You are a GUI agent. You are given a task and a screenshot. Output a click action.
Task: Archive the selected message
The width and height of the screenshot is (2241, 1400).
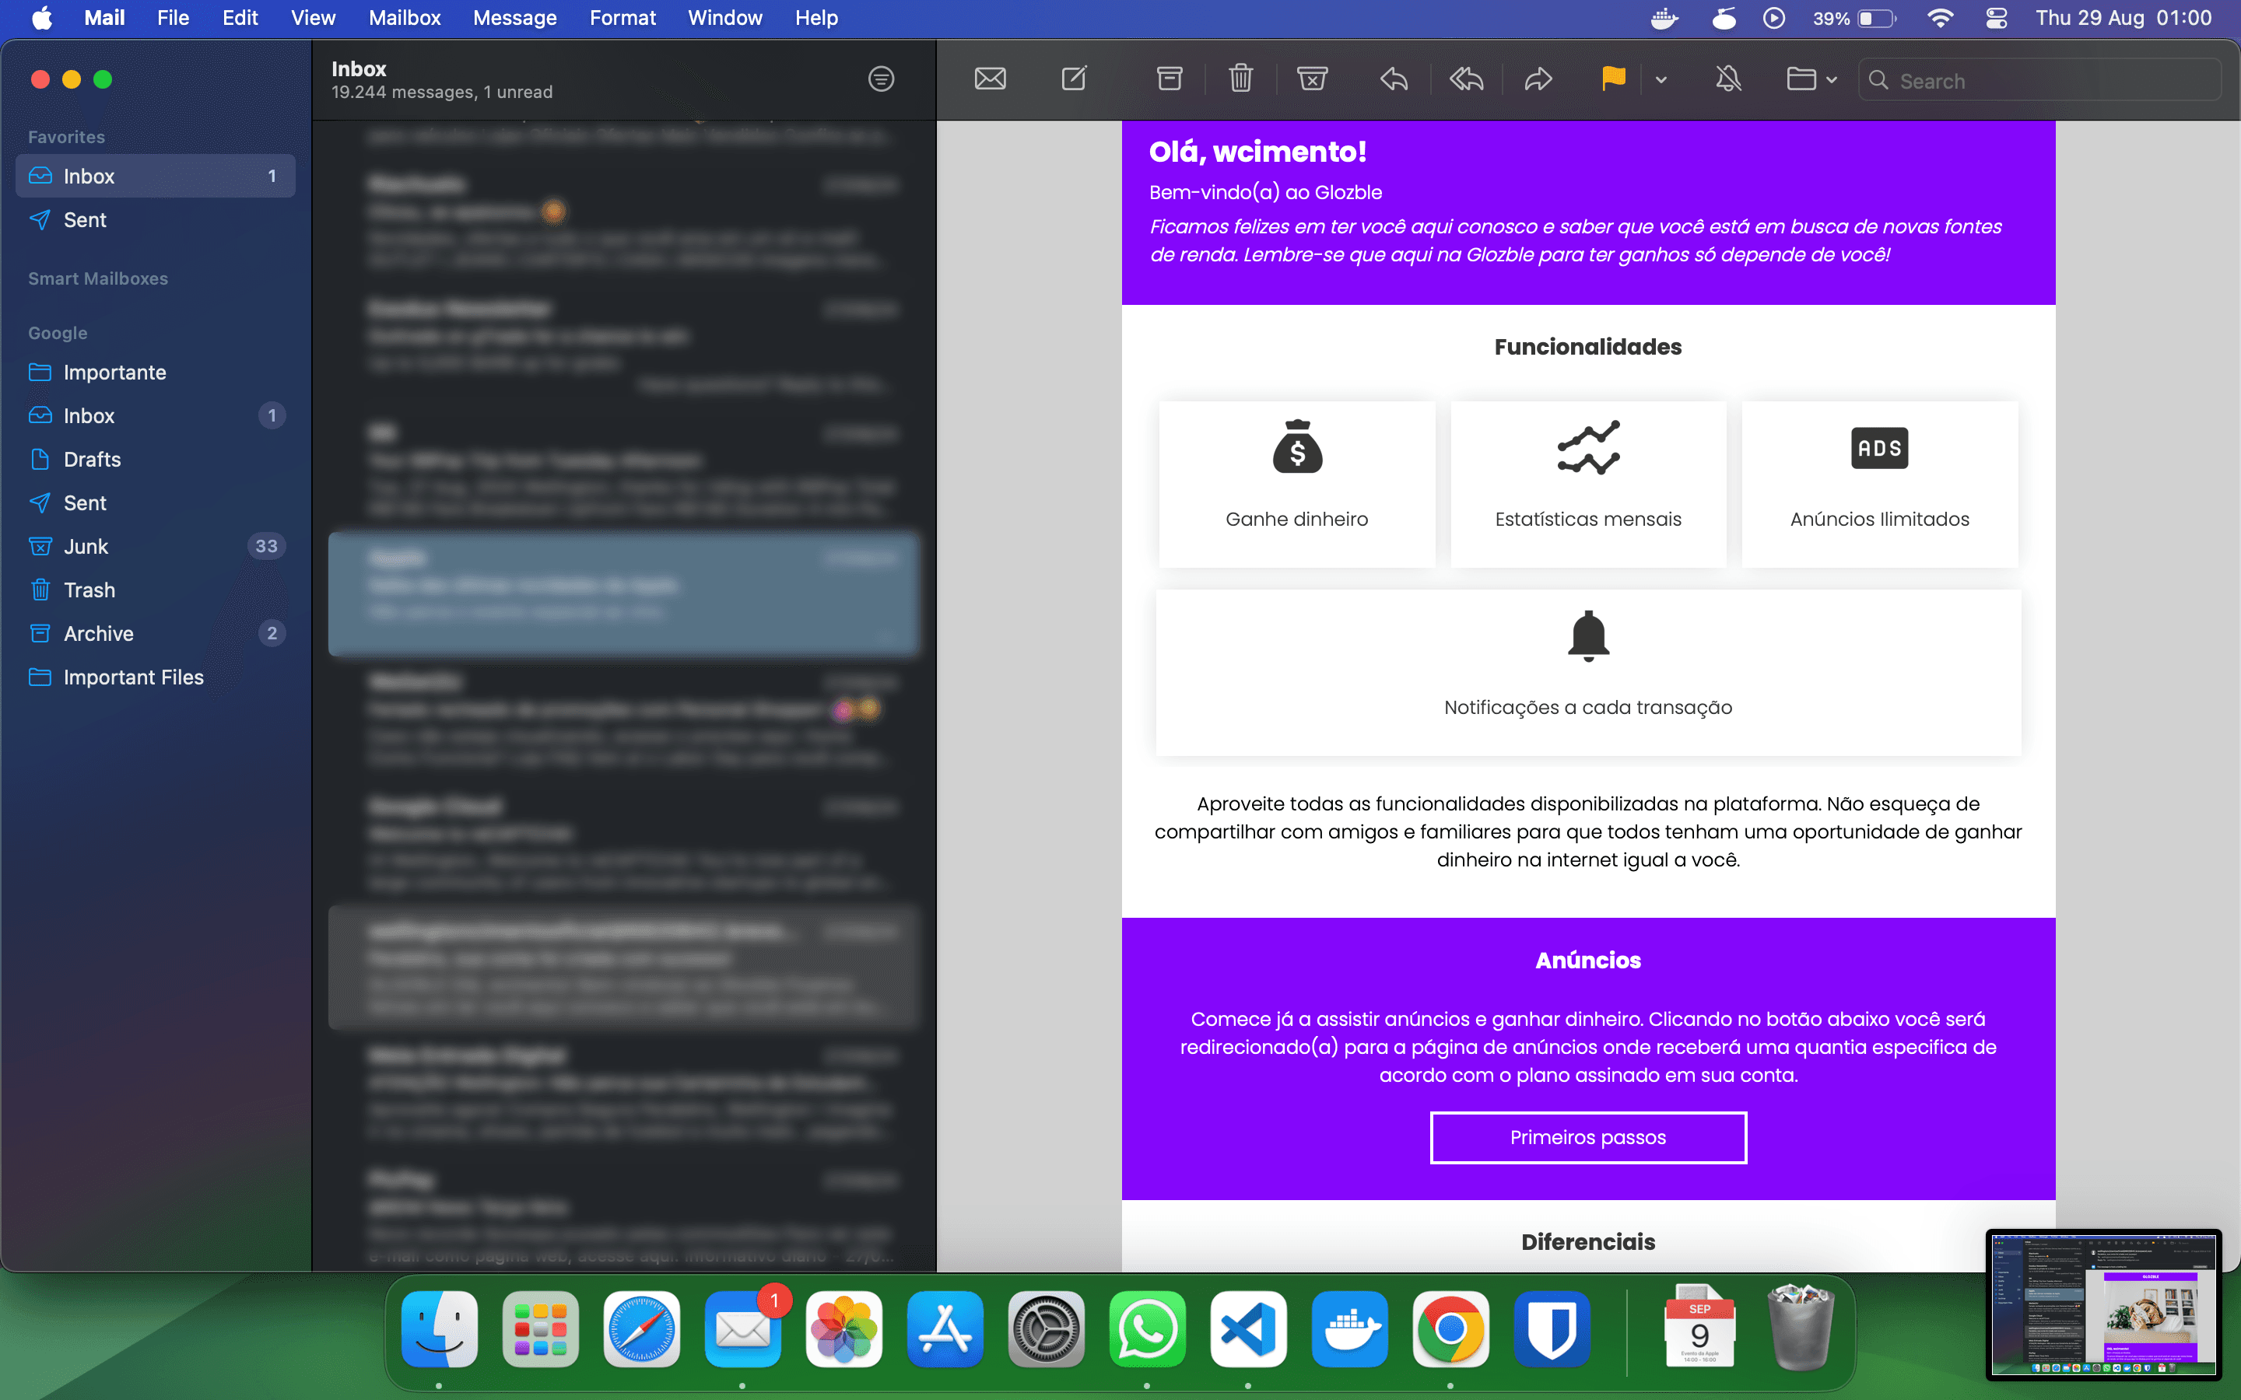(x=1170, y=79)
